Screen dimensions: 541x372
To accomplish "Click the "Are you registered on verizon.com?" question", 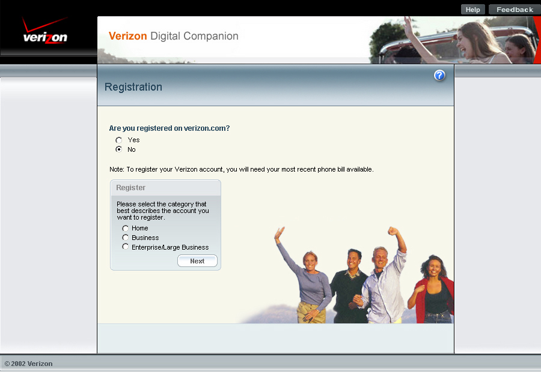I will click(x=169, y=128).
